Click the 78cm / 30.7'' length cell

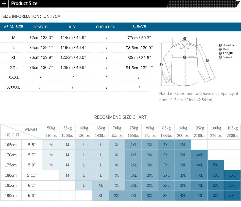pos(41,68)
